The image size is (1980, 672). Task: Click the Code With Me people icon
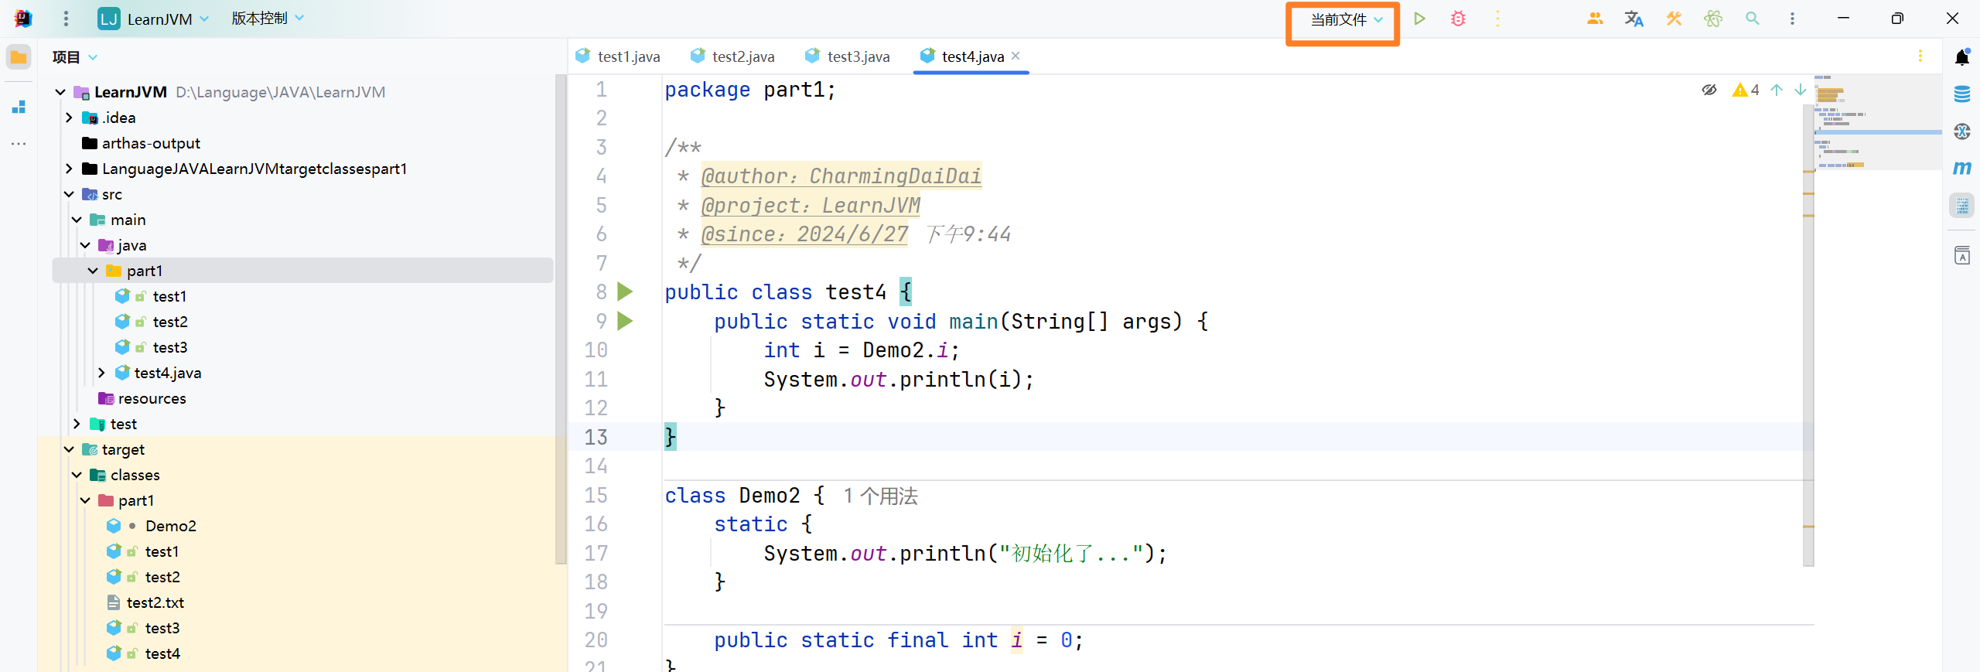click(1594, 19)
